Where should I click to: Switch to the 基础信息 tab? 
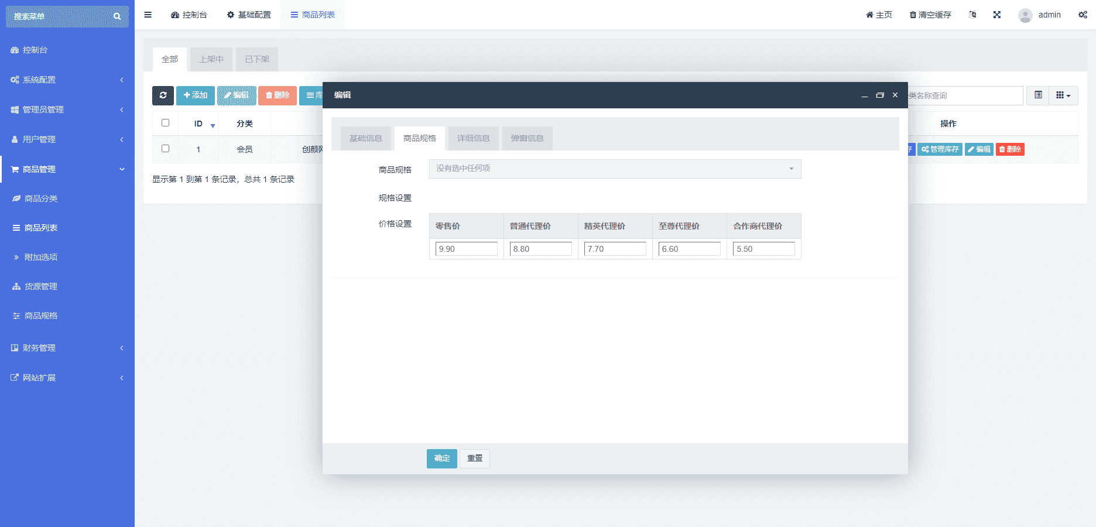(x=365, y=138)
